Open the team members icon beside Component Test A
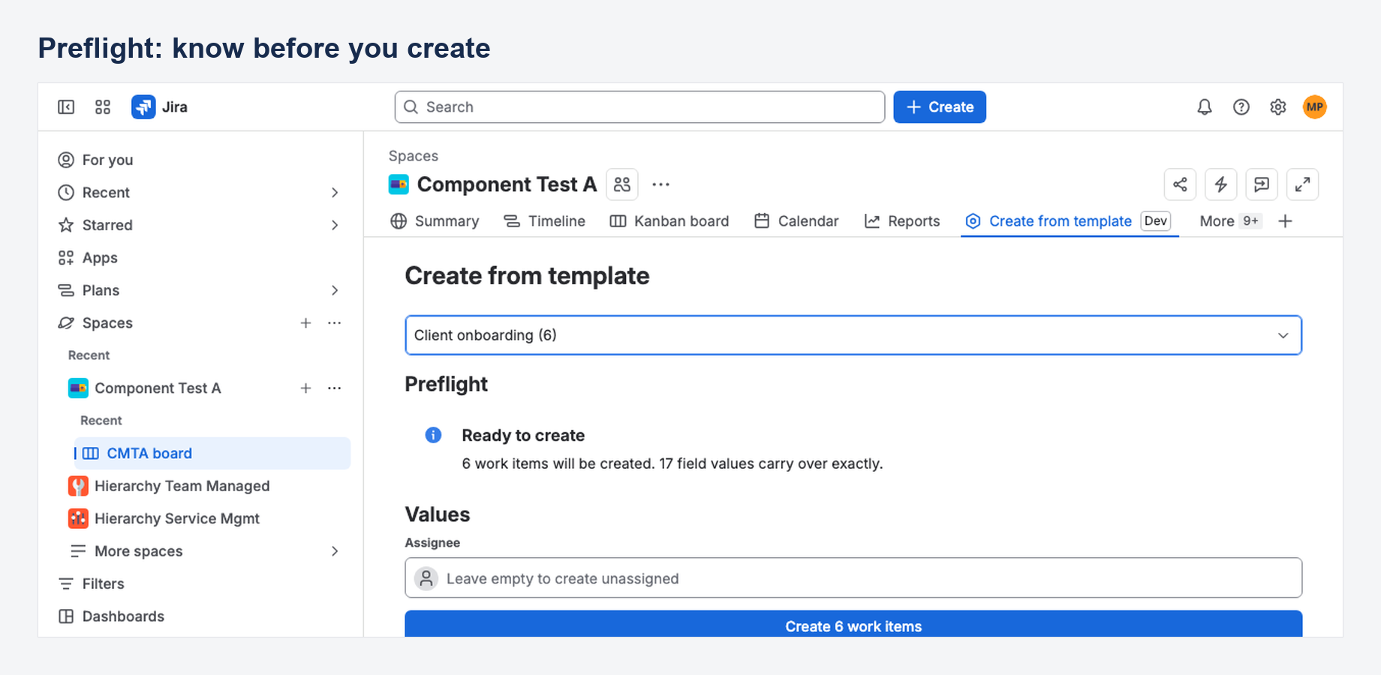Image resolution: width=1381 pixels, height=675 pixels. (x=622, y=184)
